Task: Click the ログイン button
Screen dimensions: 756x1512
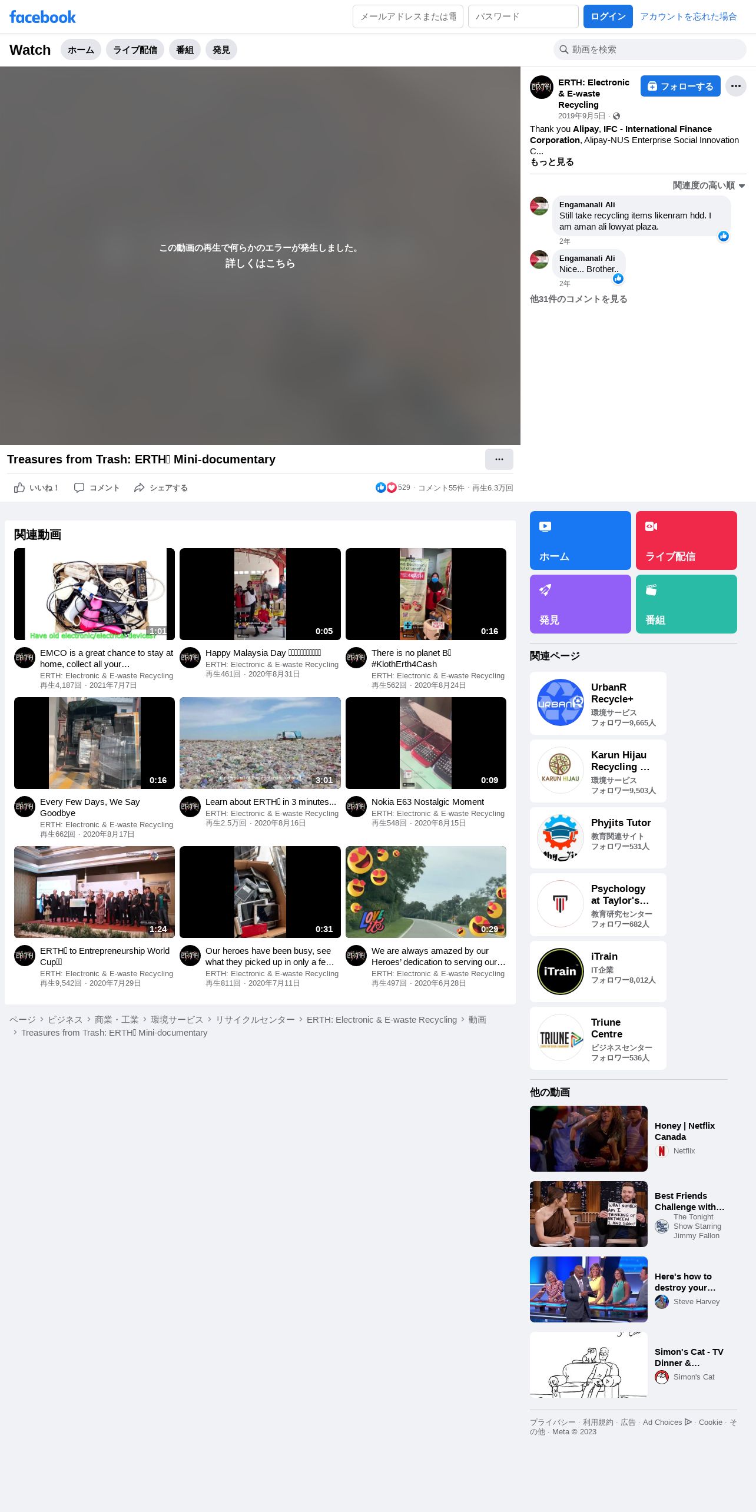Action: 608,16
